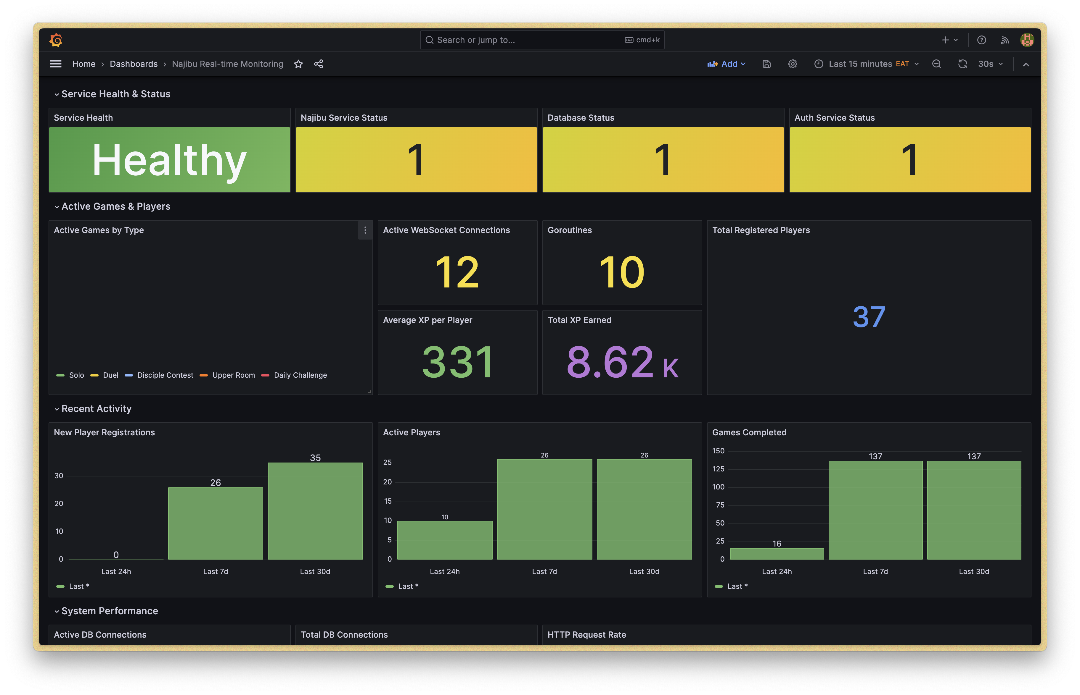Image resolution: width=1080 pixels, height=695 pixels.
Task: Go to Dashboards breadcrumb
Action: click(x=134, y=64)
